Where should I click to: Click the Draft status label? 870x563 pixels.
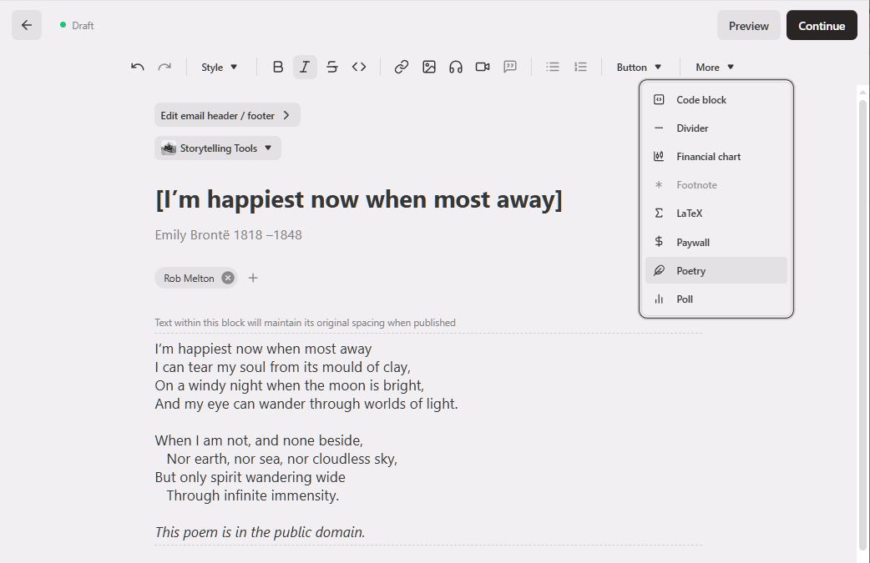point(83,26)
